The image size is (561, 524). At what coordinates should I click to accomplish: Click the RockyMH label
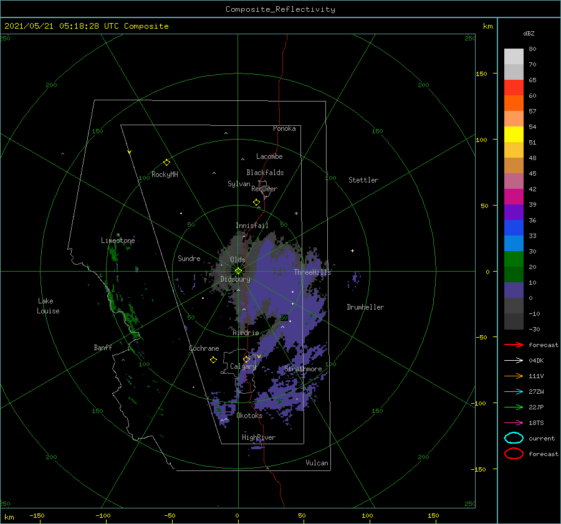tap(165, 174)
